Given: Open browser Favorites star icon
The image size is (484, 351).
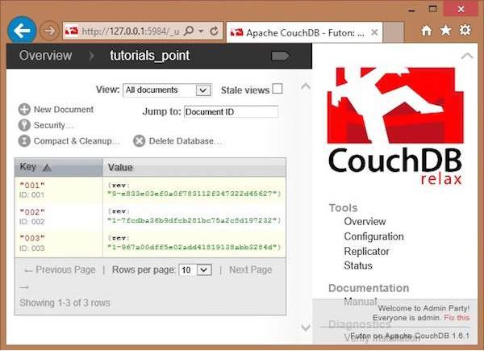Looking at the screenshot, I should pyautogui.click(x=445, y=31).
